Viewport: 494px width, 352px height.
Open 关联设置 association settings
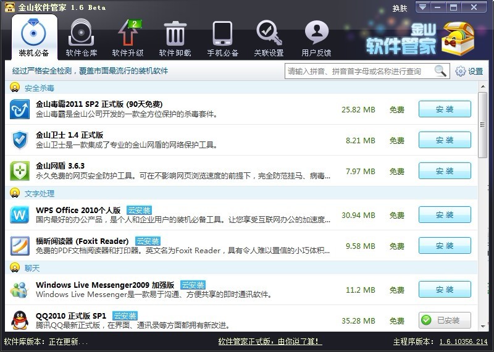[269, 38]
